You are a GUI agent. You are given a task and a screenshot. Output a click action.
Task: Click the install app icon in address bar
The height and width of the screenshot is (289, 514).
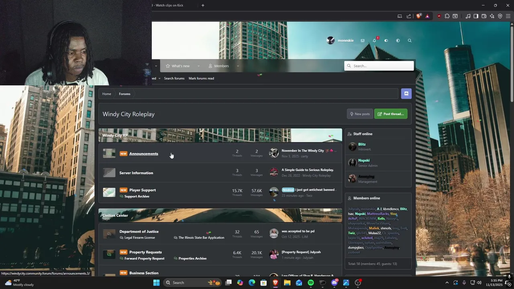(x=400, y=16)
